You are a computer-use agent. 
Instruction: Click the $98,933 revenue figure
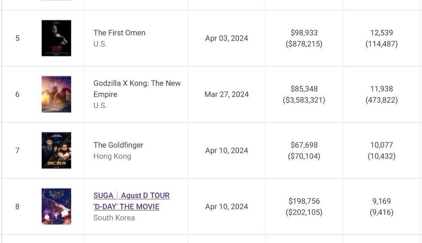tap(304, 33)
